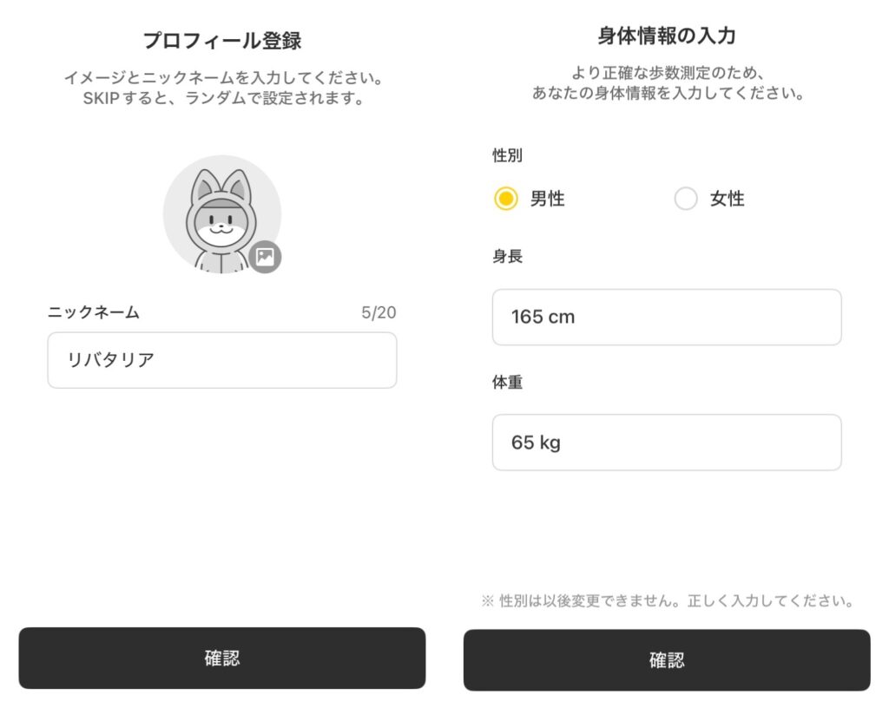Click the 5/20 character counter
This screenshot has height=708, width=889.
379,312
